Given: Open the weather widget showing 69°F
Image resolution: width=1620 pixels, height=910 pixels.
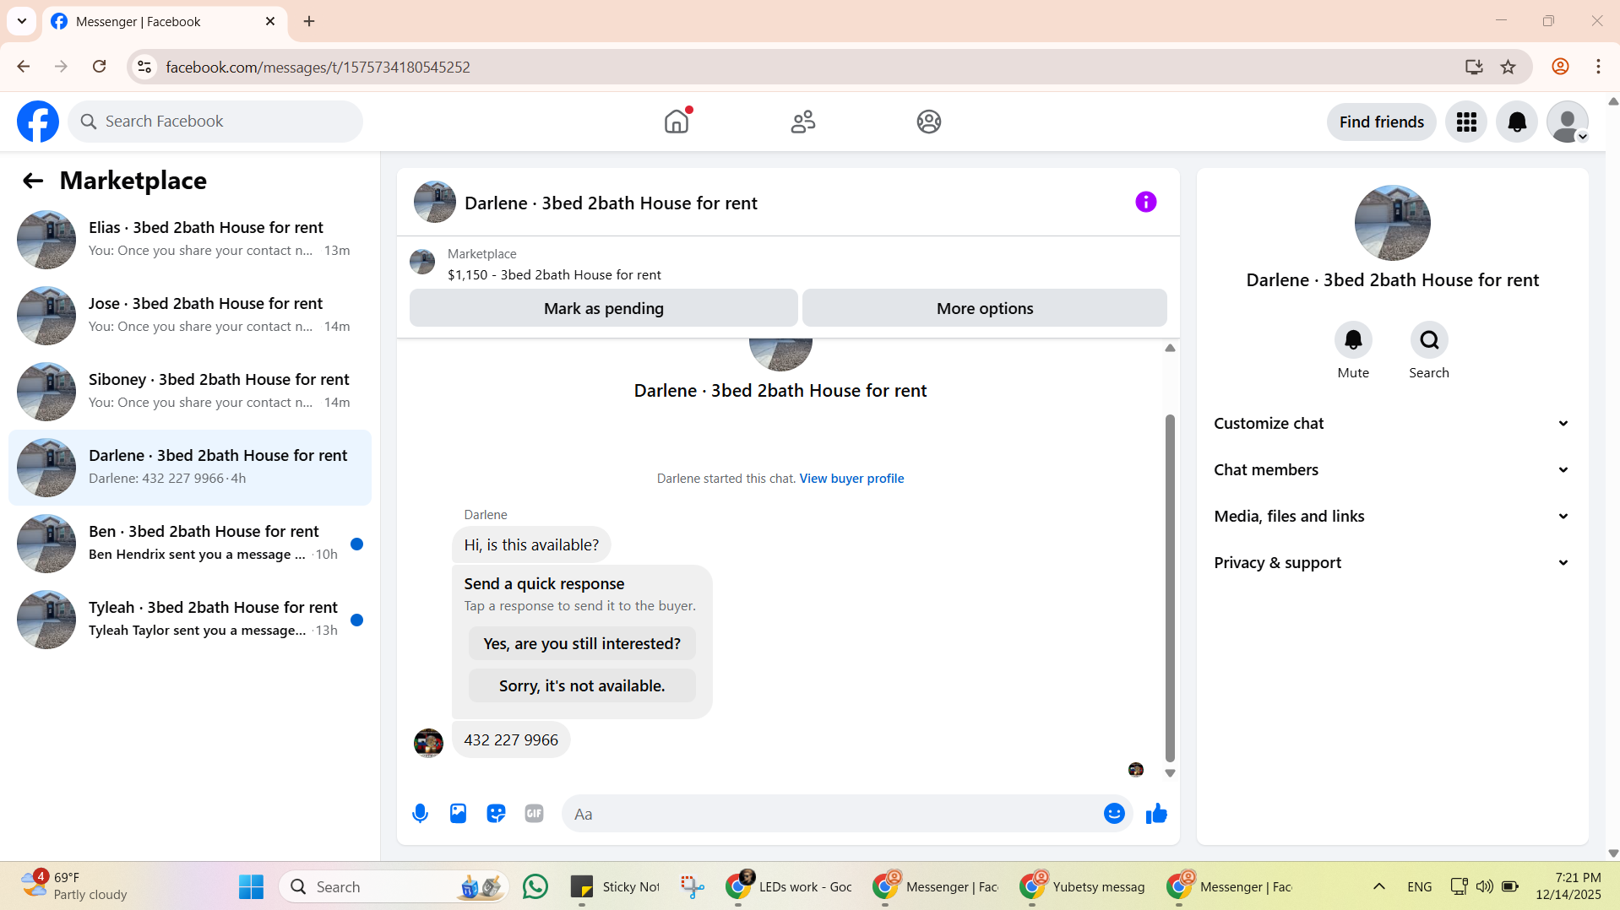Looking at the screenshot, I should [x=74, y=886].
